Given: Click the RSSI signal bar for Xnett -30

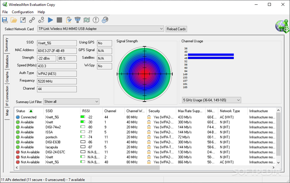Looking at the screenshot, I should [x=83, y=122].
